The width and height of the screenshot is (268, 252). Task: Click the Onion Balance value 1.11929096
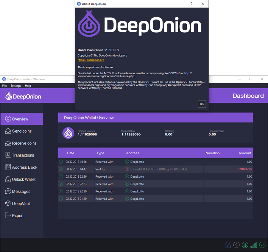coord(87,134)
